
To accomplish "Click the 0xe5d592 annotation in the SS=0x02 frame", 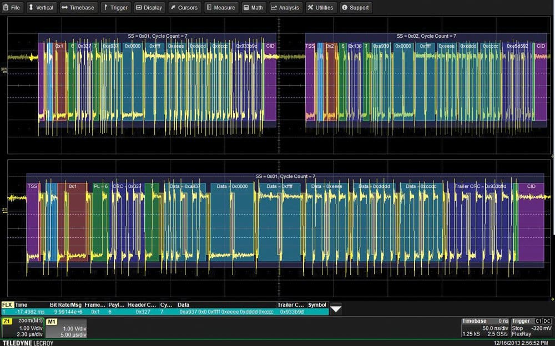I will coord(517,46).
